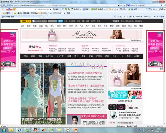The image size is (166, 133).
Task: Open the IE Help question mark icon
Action: (161, 17)
